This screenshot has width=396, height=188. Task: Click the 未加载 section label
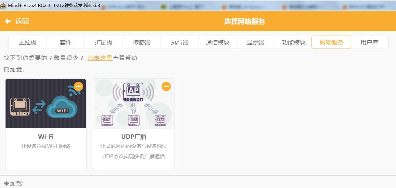click(x=14, y=184)
